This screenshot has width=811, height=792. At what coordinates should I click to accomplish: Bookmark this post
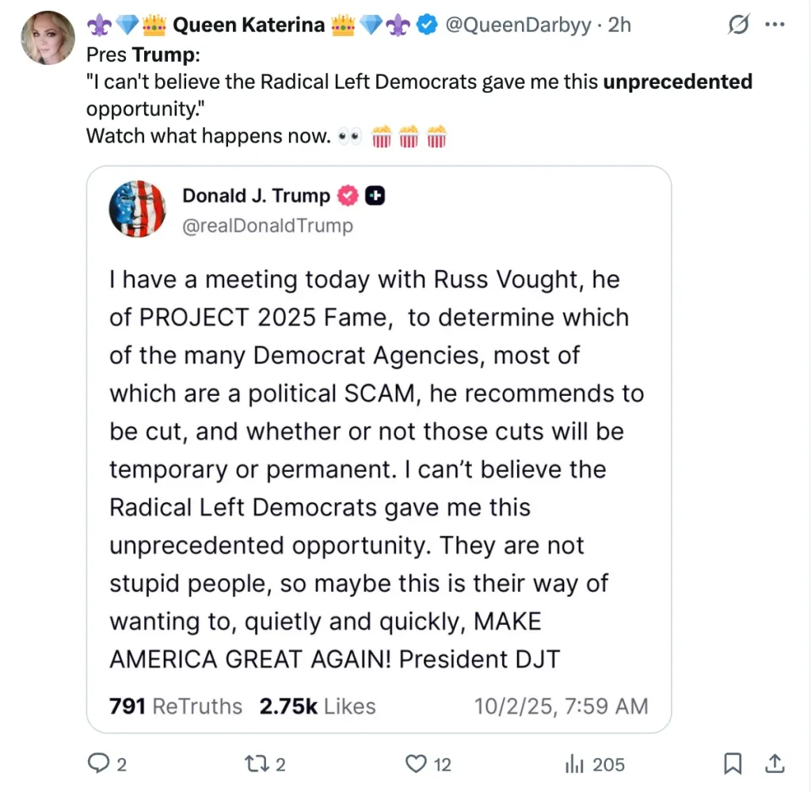pyautogui.click(x=733, y=763)
